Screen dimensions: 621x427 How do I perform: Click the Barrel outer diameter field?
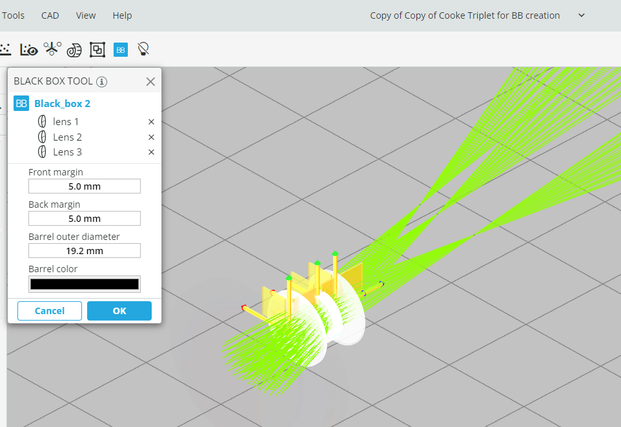pos(85,251)
